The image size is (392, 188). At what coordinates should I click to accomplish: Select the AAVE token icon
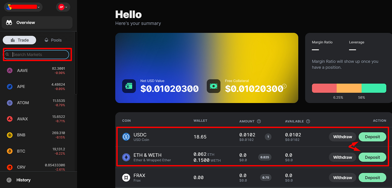(x=9, y=70)
